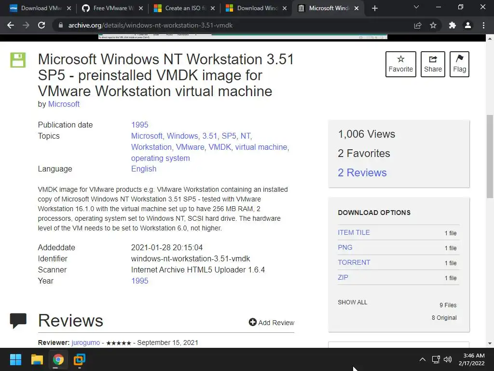Open the share-page icon in address bar
494x371 pixels.
(x=417, y=25)
